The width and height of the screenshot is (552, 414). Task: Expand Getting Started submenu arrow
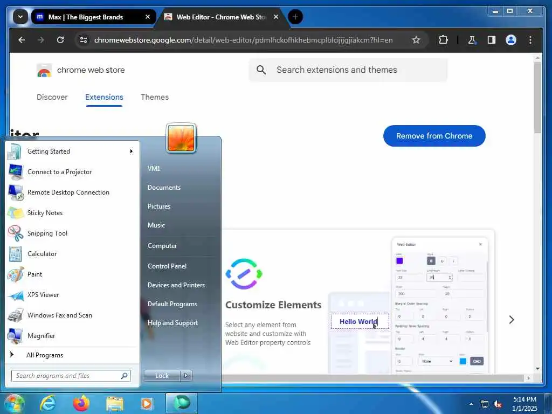click(x=132, y=151)
